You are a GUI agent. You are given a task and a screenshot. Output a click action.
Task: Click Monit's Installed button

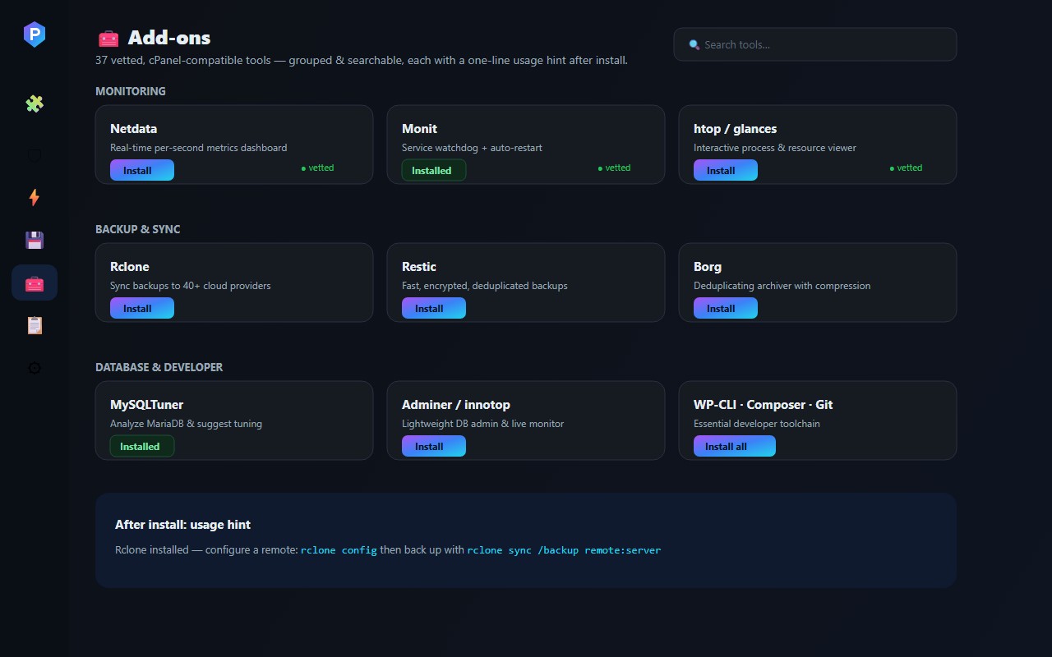coord(434,170)
